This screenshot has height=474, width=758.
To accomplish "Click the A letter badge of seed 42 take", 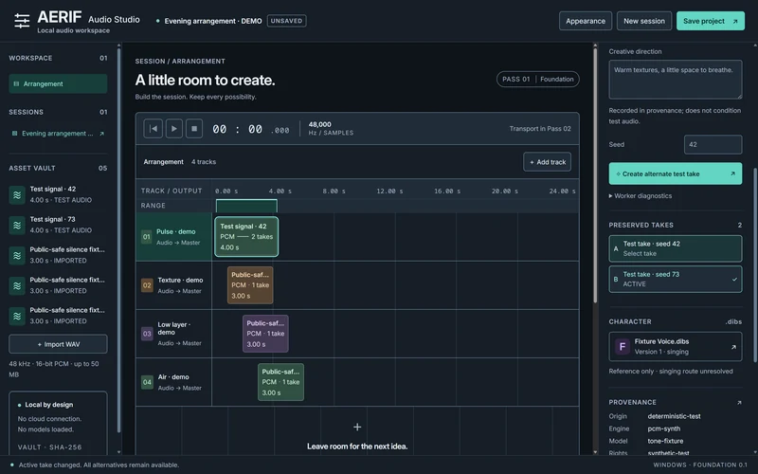I will 616,248.
